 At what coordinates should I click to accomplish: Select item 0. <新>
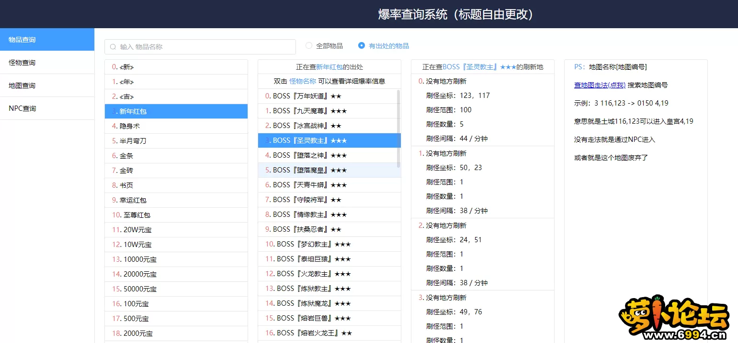pos(176,67)
